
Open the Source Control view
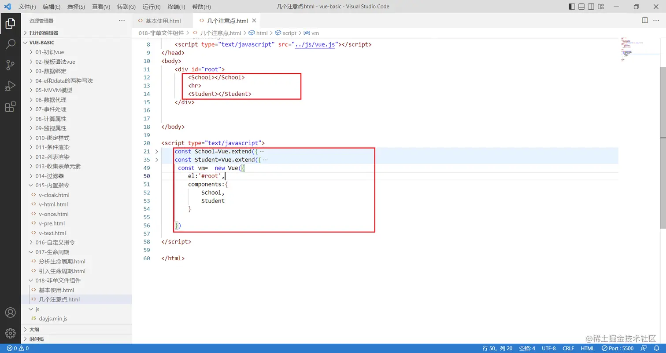click(10, 65)
